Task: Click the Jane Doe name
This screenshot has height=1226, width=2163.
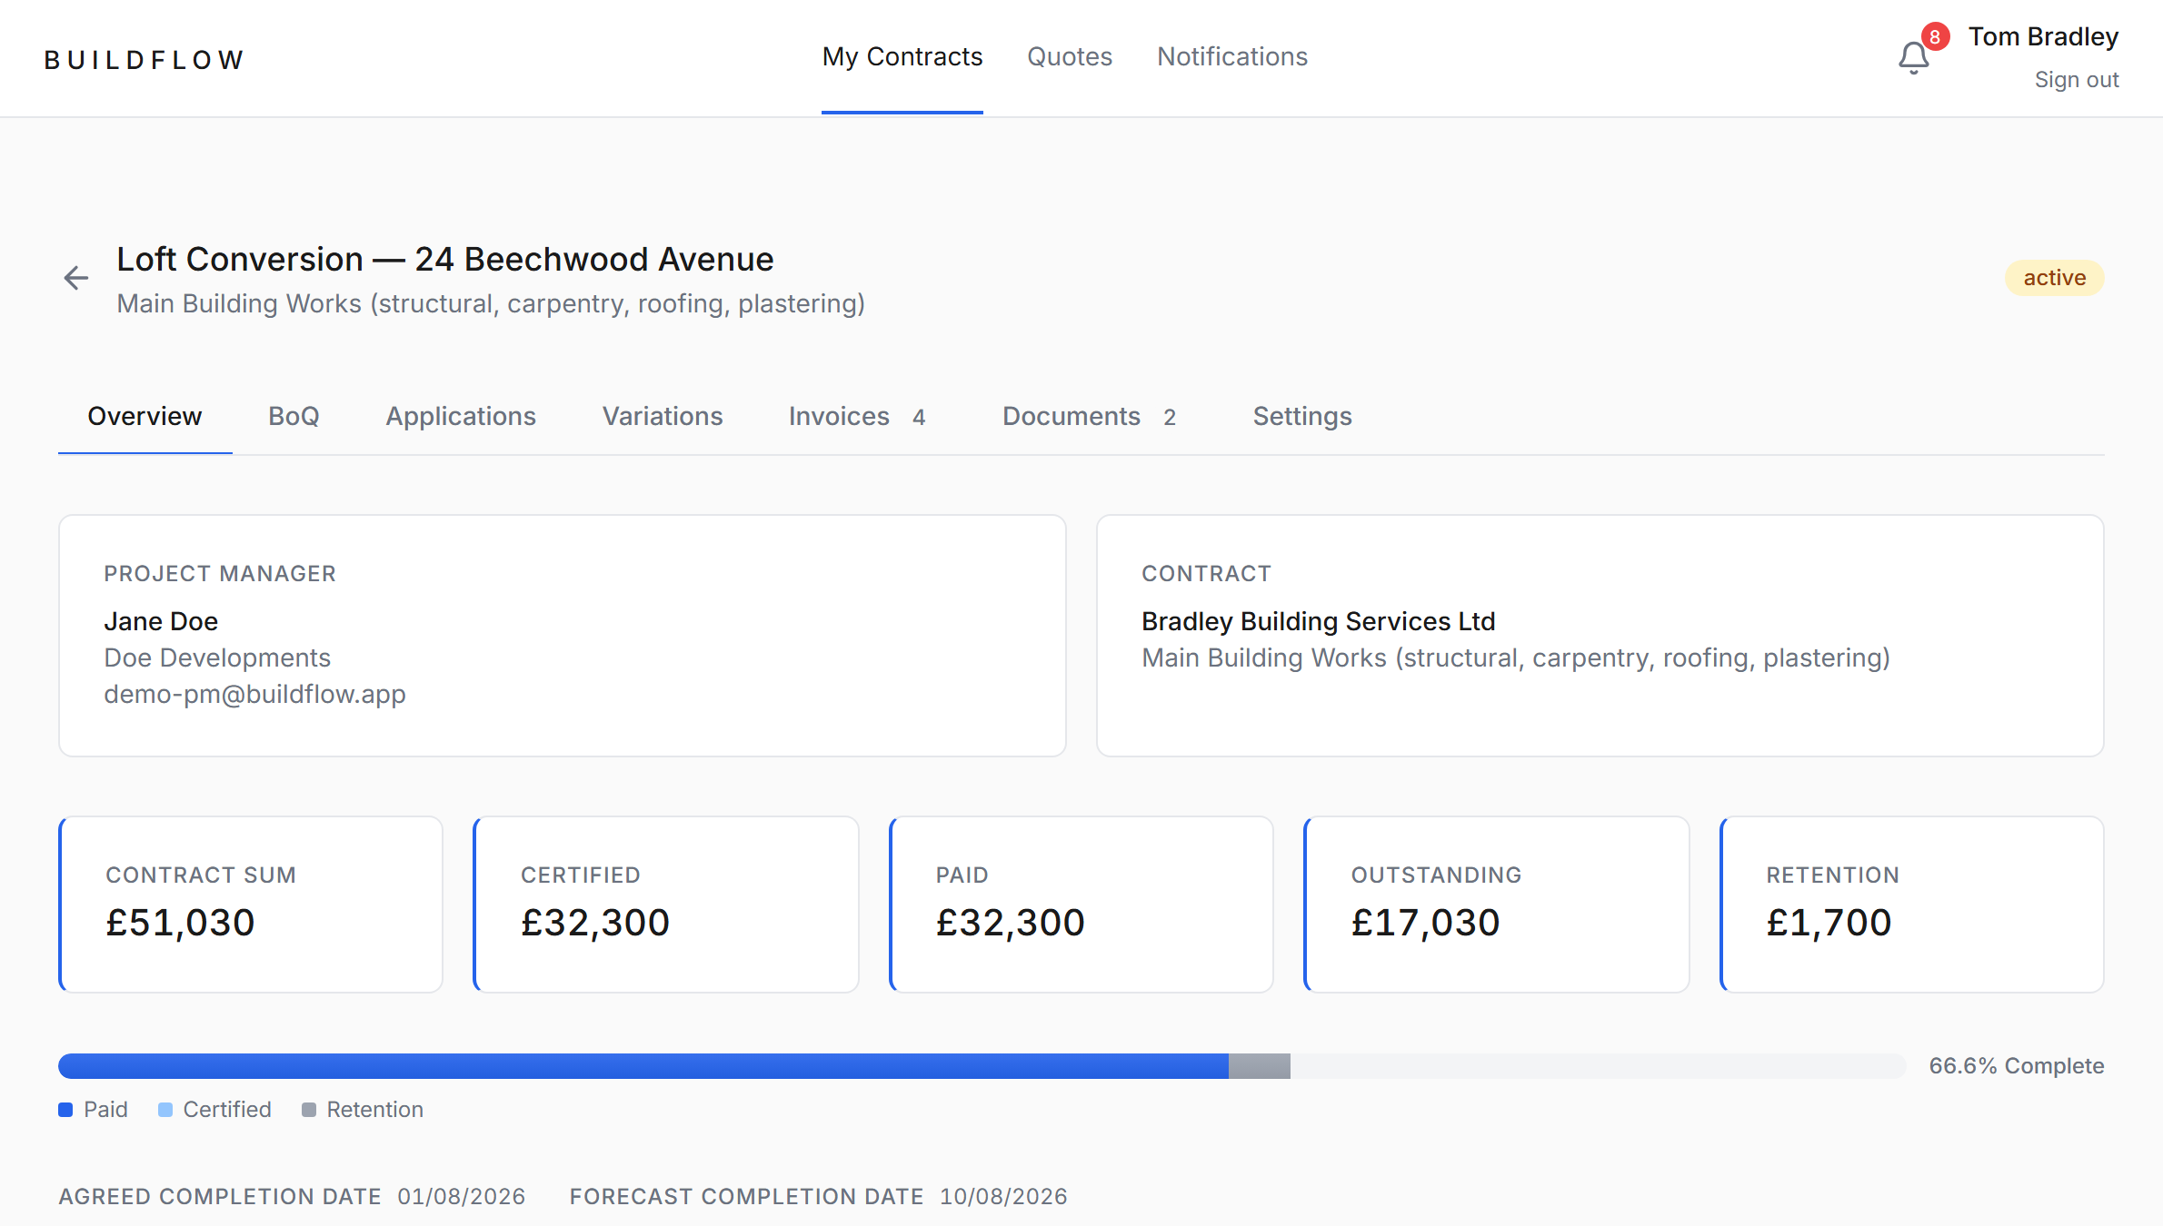Action: click(161, 621)
